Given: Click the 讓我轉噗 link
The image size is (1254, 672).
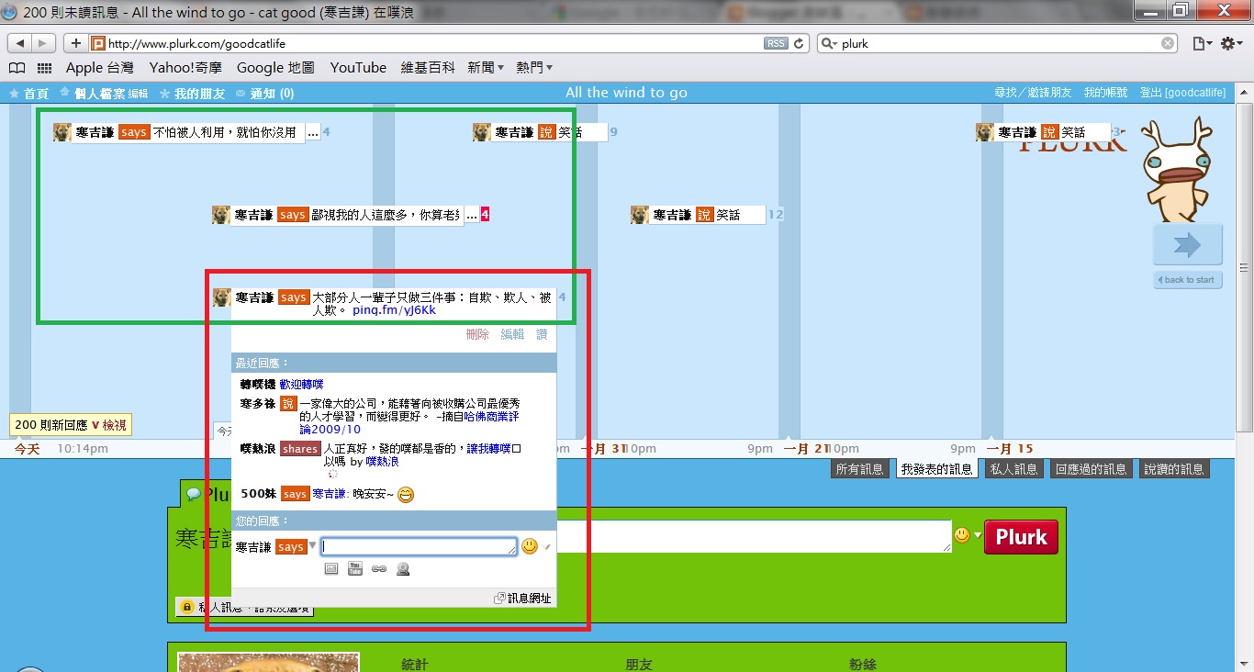Looking at the screenshot, I should click(488, 449).
